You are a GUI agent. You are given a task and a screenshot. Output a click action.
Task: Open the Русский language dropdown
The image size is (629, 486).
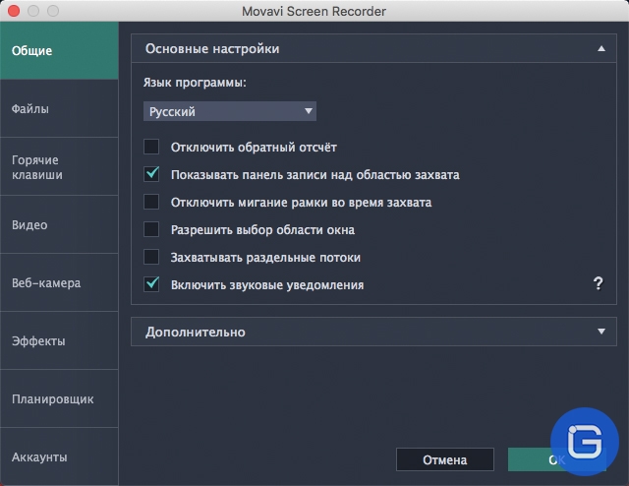point(230,111)
